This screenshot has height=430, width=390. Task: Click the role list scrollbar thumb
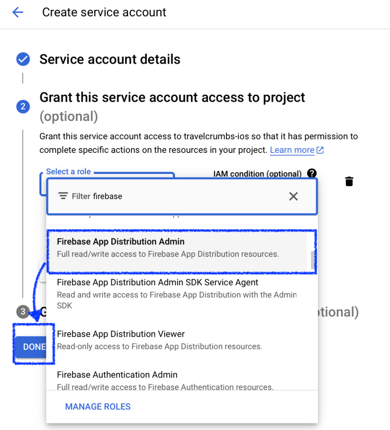[313, 260]
